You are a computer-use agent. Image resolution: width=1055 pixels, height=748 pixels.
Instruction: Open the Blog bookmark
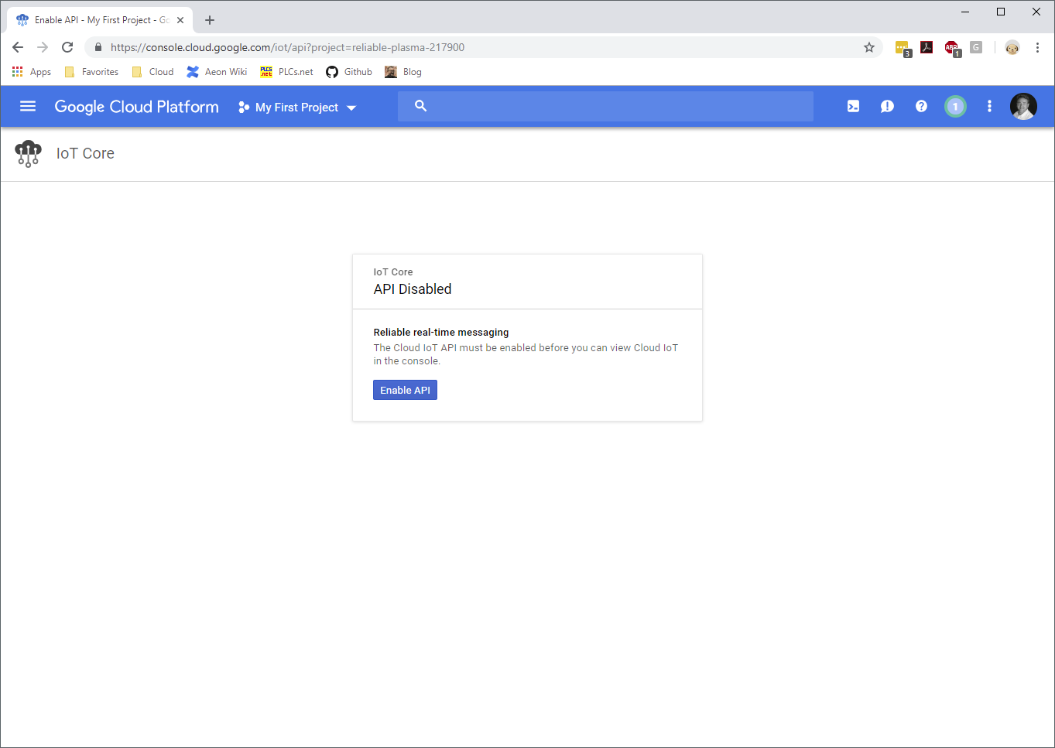tap(403, 72)
